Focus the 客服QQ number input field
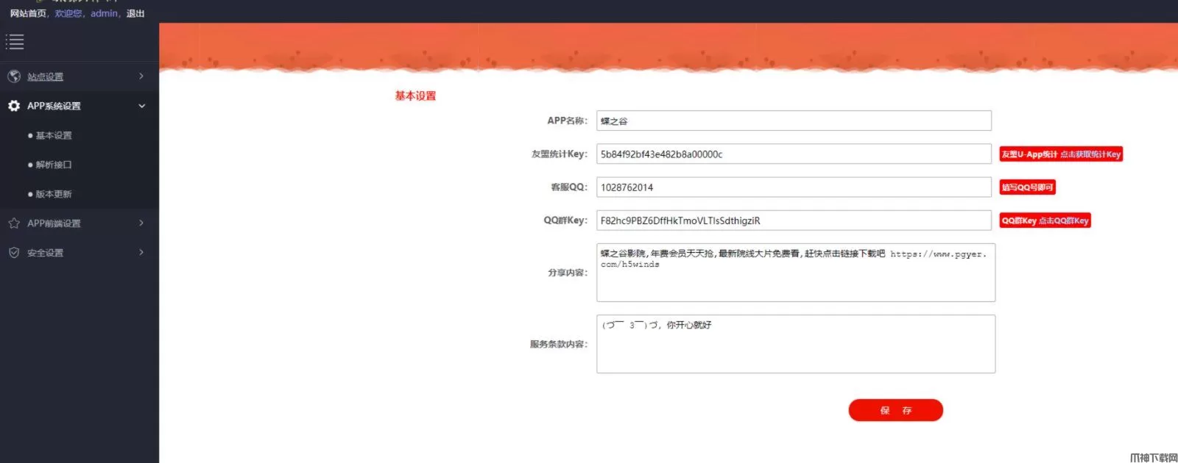This screenshot has width=1178, height=463. pyautogui.click(x=793, y=187)
